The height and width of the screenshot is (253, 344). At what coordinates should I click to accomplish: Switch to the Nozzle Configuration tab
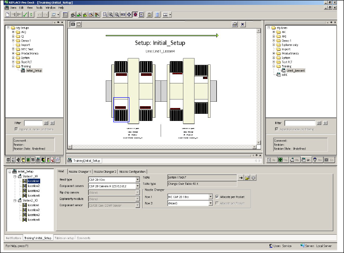pos(133,171)
